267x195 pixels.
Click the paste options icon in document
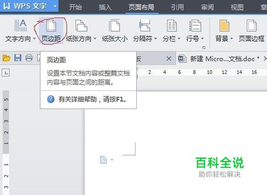104,160
